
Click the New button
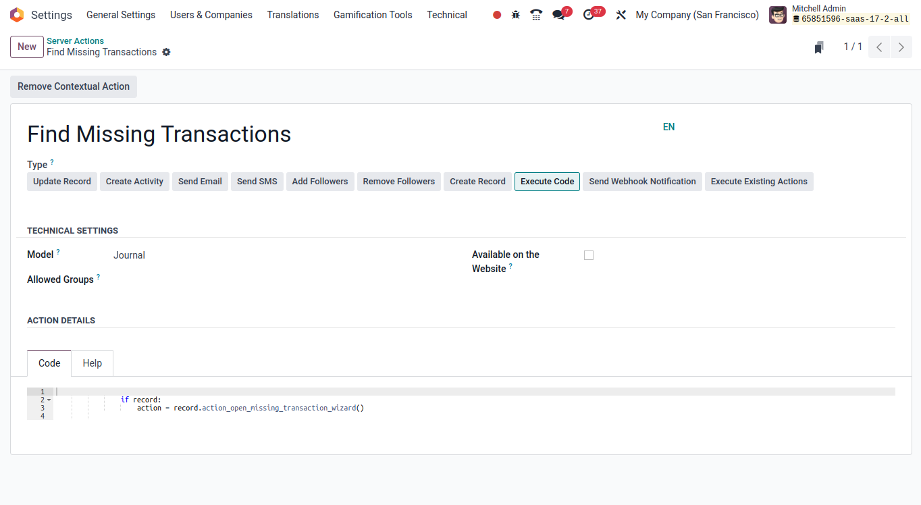(x=27, y=47)
